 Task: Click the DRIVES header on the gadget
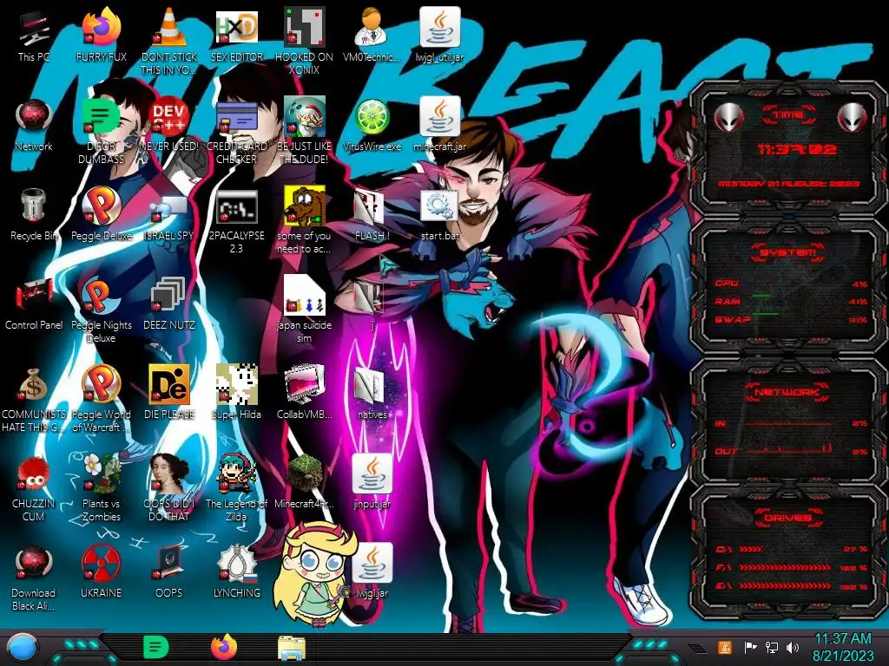[787, 518]
